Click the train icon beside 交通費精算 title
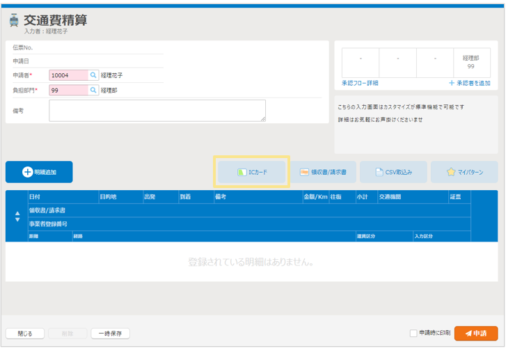Viewport: 506px width, 351px height. [x=14, y=21]
